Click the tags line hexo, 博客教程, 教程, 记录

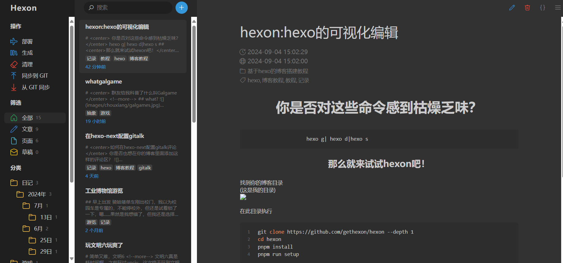(278, 80)
